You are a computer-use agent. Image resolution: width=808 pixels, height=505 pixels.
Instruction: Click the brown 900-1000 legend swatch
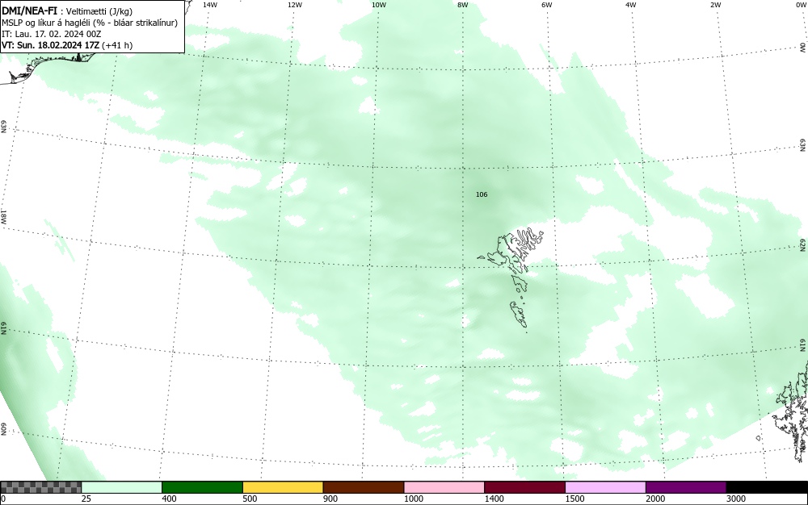364,487
